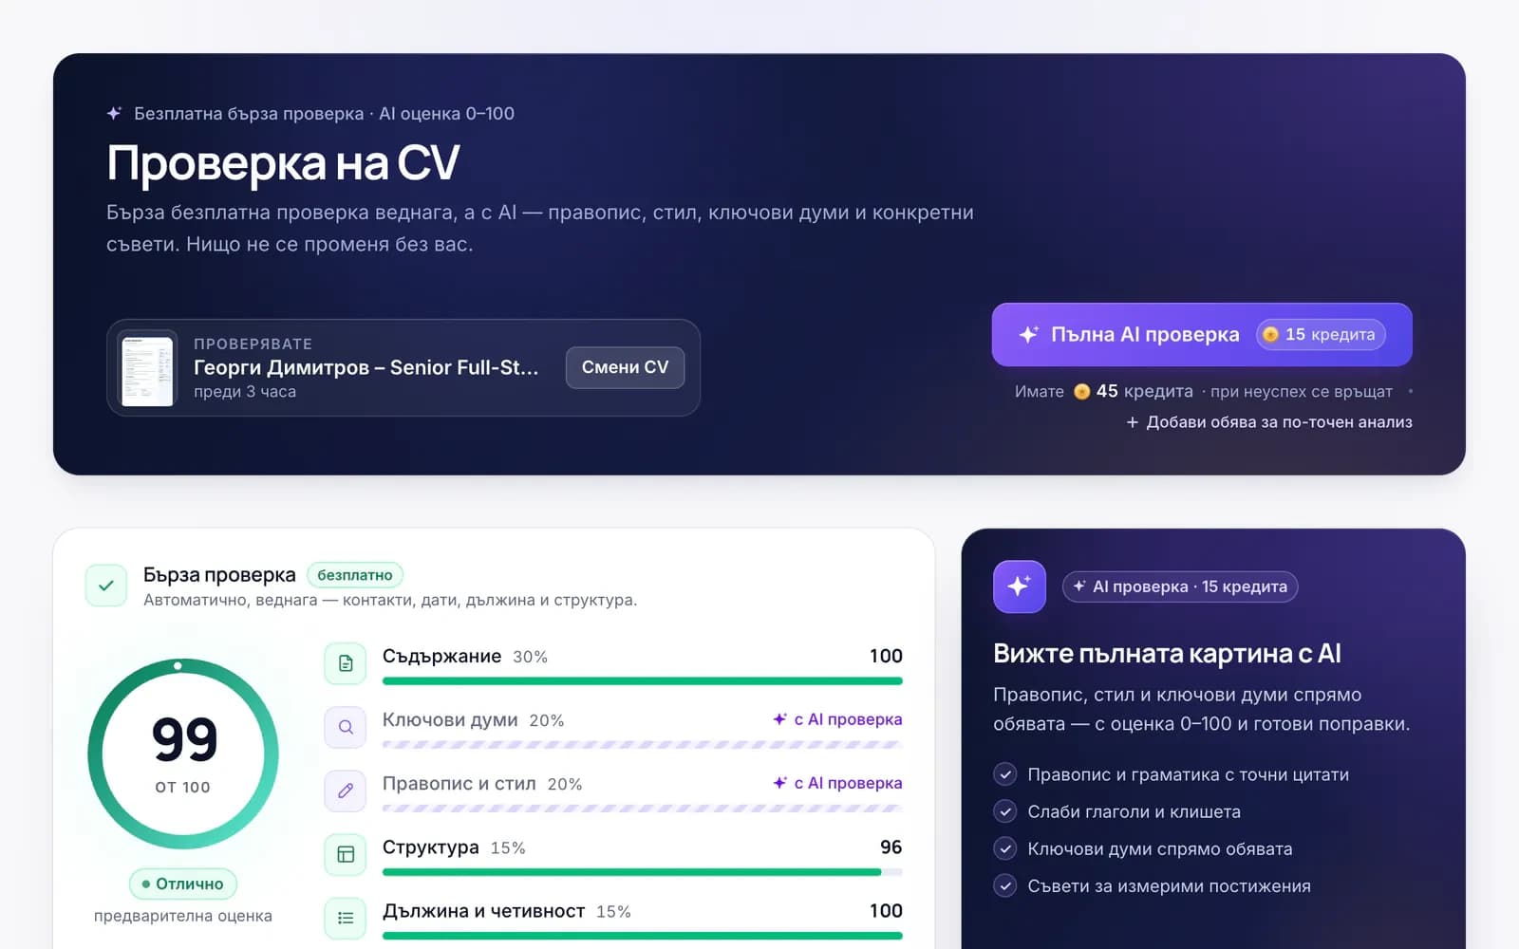Click the 'Отлично' status badge
Screen dimensions: 1519x949
coord(183,884)
